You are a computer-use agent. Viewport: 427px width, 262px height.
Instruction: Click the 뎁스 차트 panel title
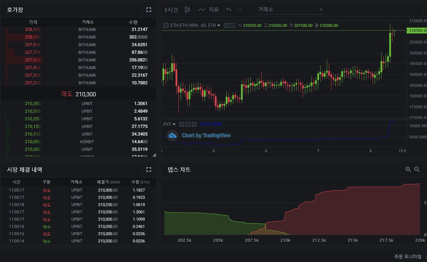tap(179, 170)
